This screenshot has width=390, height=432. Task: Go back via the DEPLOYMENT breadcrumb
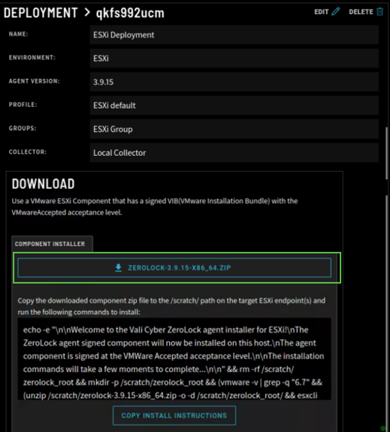click(41, 13)
